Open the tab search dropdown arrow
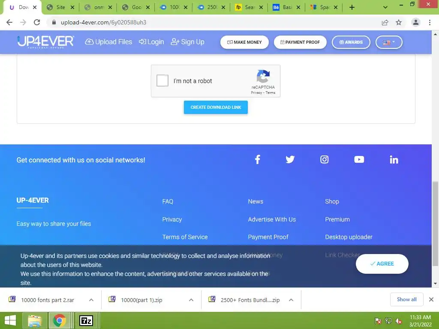Screen dimensions: 439x329 (x=385, y=8)
